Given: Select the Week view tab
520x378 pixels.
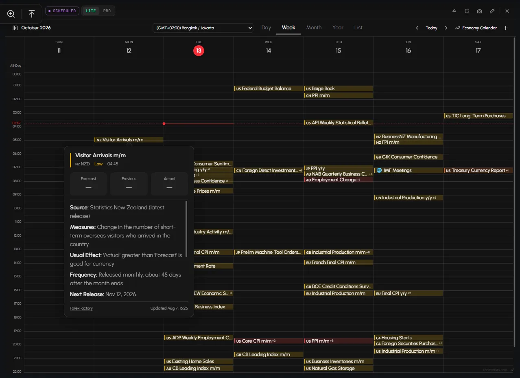Looking at the screenshot, I should (x=288, y=28).
